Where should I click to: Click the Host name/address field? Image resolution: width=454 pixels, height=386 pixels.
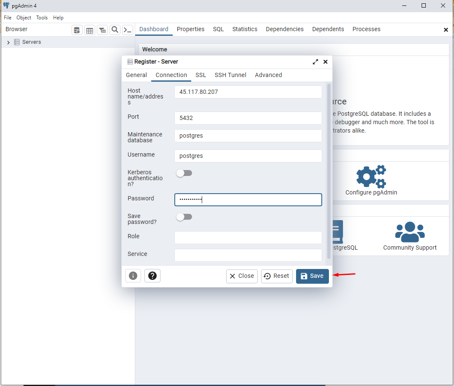click(x=248, y=92)
